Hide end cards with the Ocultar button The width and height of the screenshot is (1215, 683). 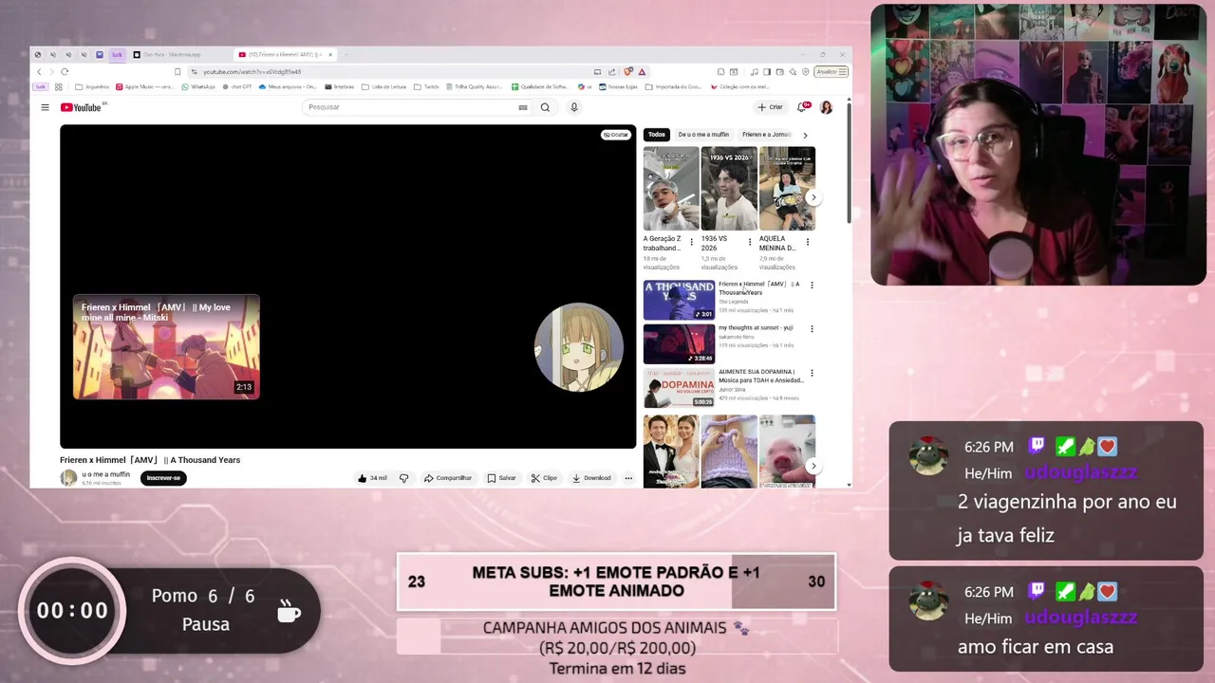point(615,135)
